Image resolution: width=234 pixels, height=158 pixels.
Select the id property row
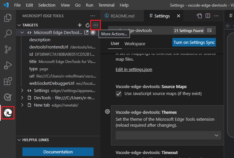click(x=58, y=54)
